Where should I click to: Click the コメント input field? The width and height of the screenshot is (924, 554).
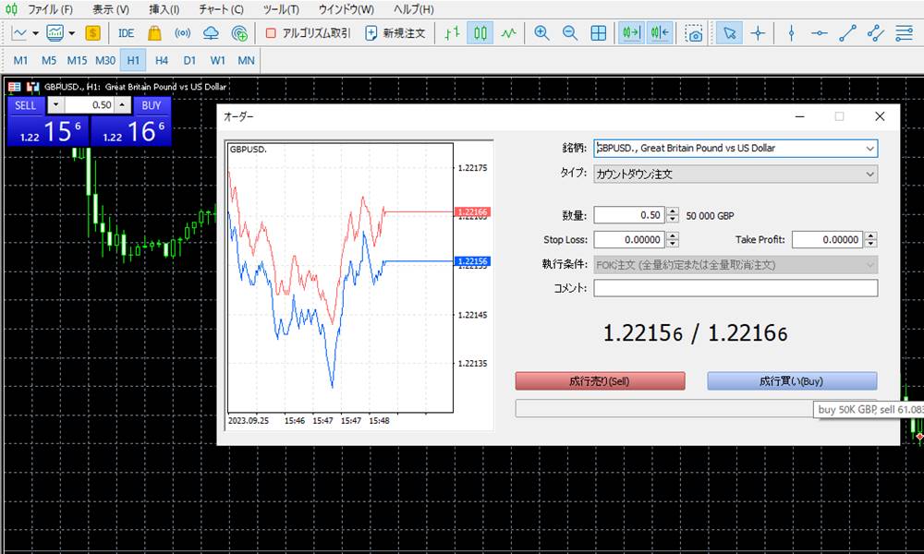click(736, 288)
